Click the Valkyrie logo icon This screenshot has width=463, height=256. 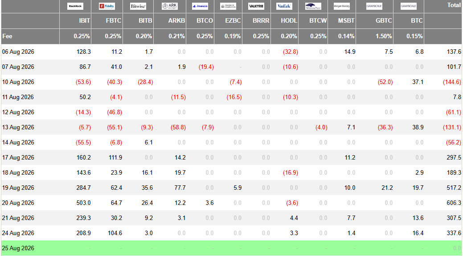256,6
